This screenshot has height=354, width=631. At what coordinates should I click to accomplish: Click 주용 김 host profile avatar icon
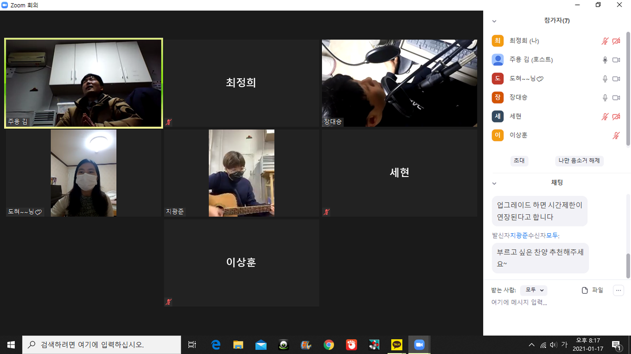pyautogui.click(x=497, y=60)
